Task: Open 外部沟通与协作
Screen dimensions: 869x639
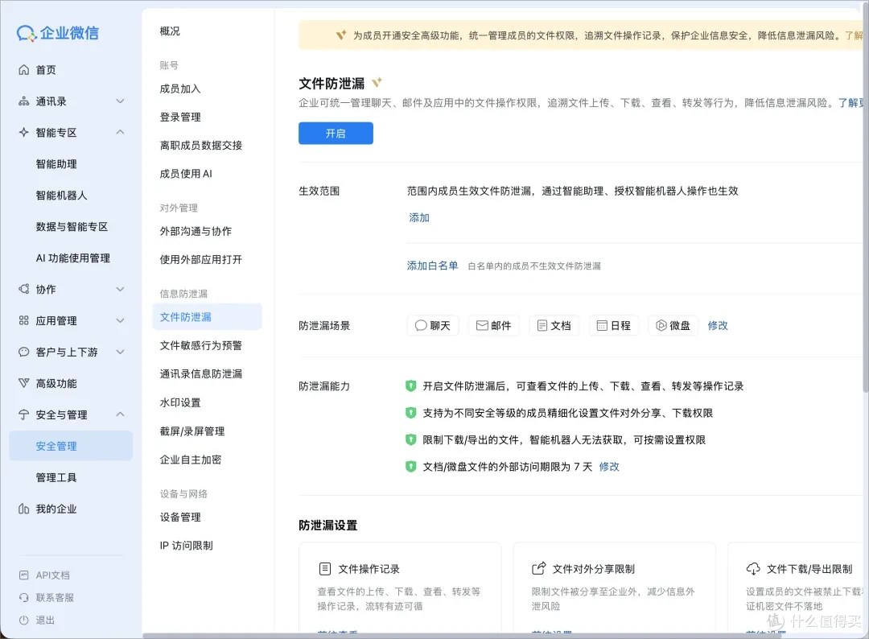Action: point(196,231)
